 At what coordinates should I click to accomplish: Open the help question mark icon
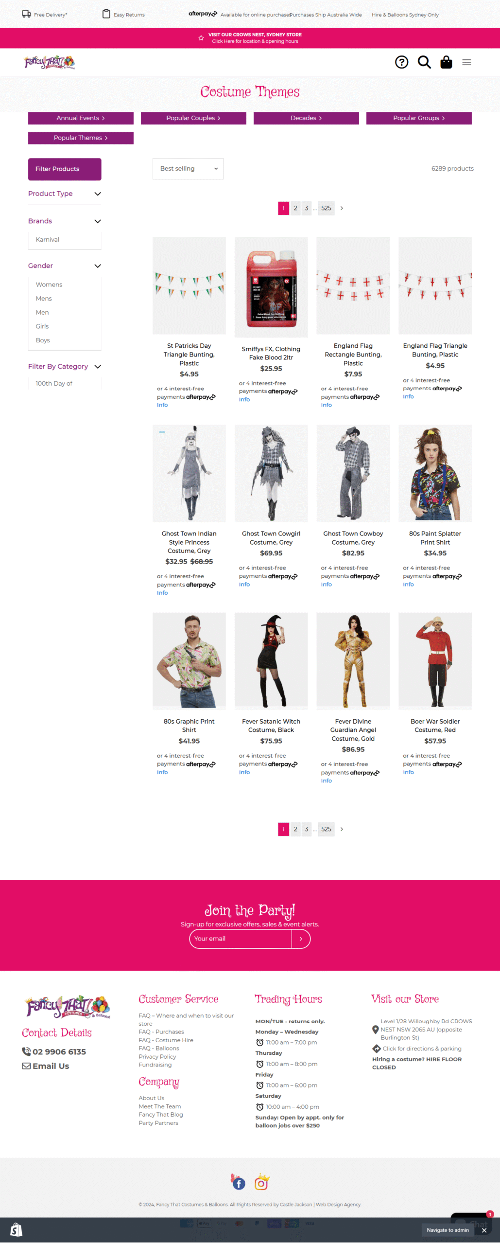(401, 62)
